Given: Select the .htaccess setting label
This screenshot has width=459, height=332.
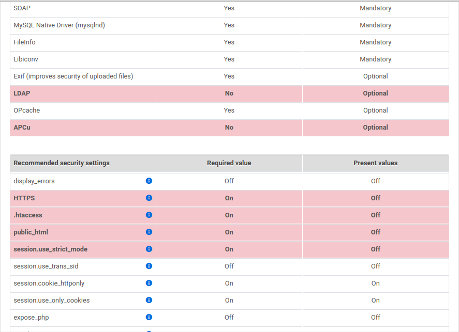Looking at the screenshot, I should [28, 215].
